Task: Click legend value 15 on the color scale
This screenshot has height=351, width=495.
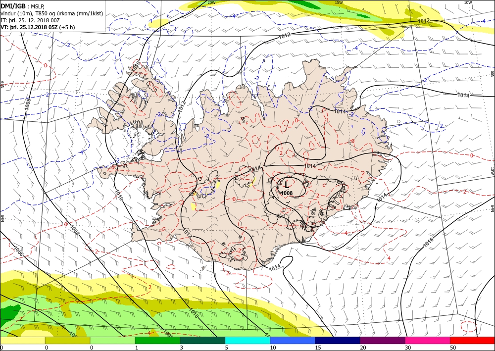Action: [x=318, y=348]
